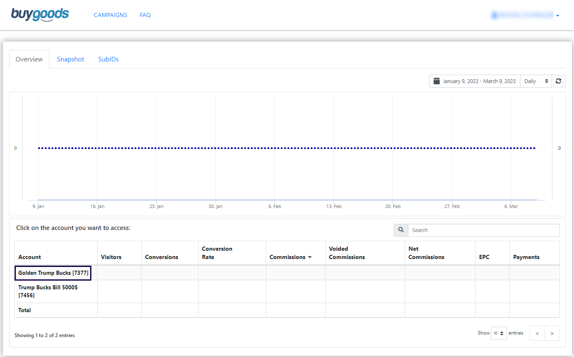
Task: Open the Campaigns menu
Action: 110,15
